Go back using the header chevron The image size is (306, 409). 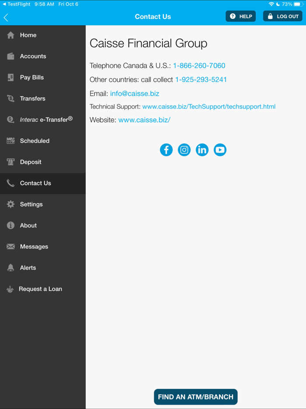click(x=6, y=18)
